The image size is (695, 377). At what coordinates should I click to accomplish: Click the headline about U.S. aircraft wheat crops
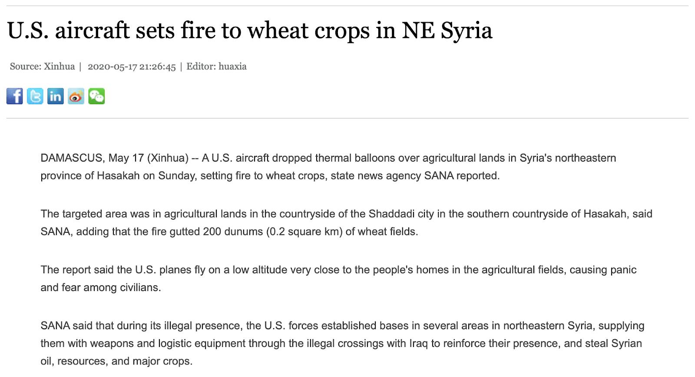pyautogui.click(x=250, y=31)
